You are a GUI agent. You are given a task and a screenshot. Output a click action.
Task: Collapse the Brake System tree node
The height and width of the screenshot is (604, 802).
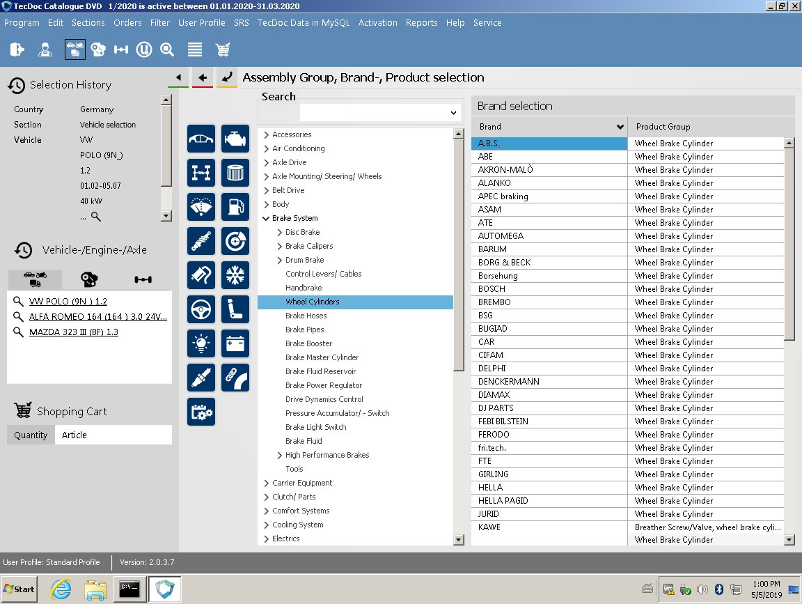point(266,218)
